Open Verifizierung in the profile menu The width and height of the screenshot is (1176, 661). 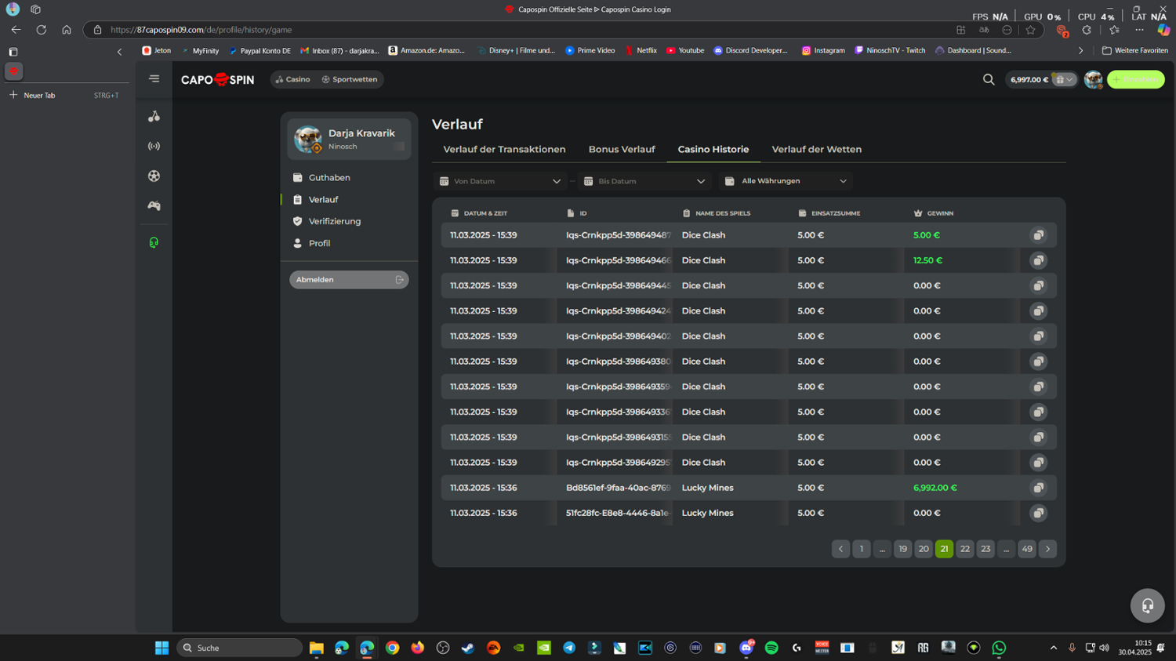click(334, 221)
